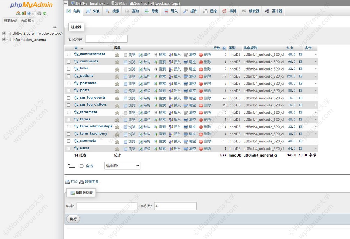350x239 pixels.
Task: Open the information_schema database
Action: pyautogui.click(x=29, y=40)
